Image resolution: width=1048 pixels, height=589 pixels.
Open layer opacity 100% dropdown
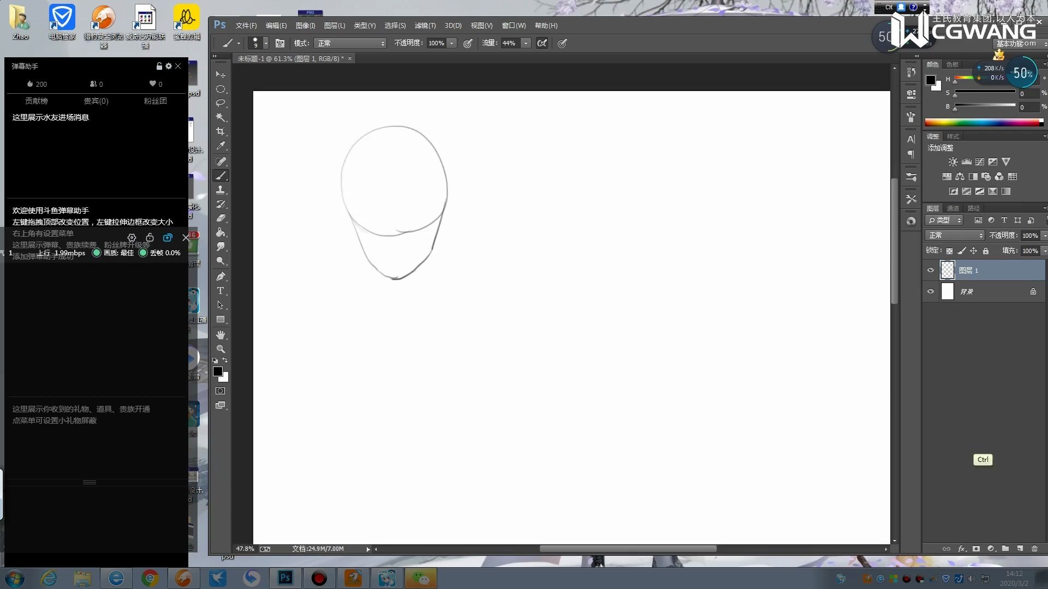(x=1045, y=236)
